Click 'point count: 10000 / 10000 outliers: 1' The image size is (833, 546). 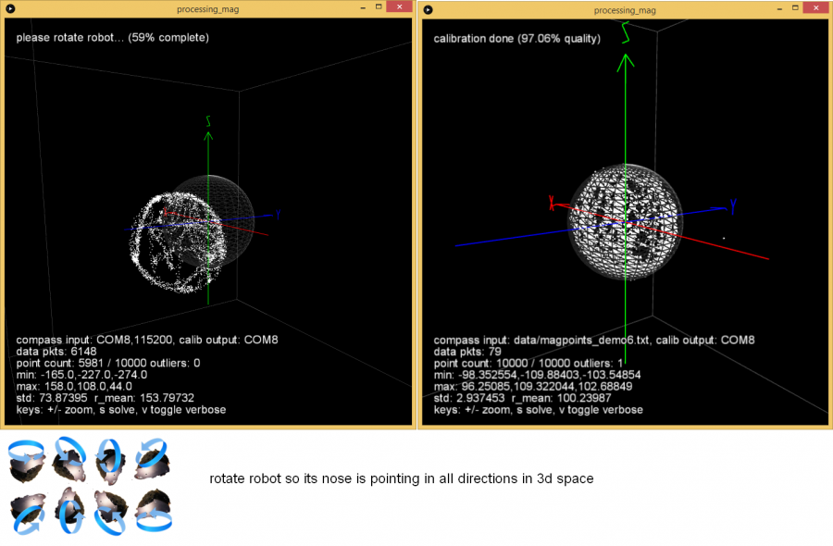coord(528,364)
